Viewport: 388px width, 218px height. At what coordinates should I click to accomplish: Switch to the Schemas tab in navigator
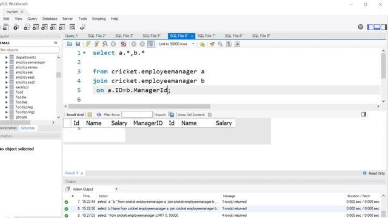coord(28,128)
